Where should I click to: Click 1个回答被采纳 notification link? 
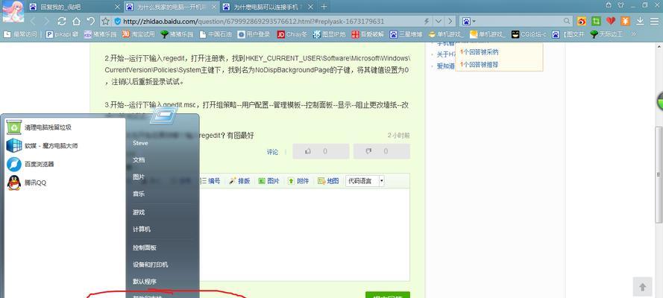tap(480, 52)
